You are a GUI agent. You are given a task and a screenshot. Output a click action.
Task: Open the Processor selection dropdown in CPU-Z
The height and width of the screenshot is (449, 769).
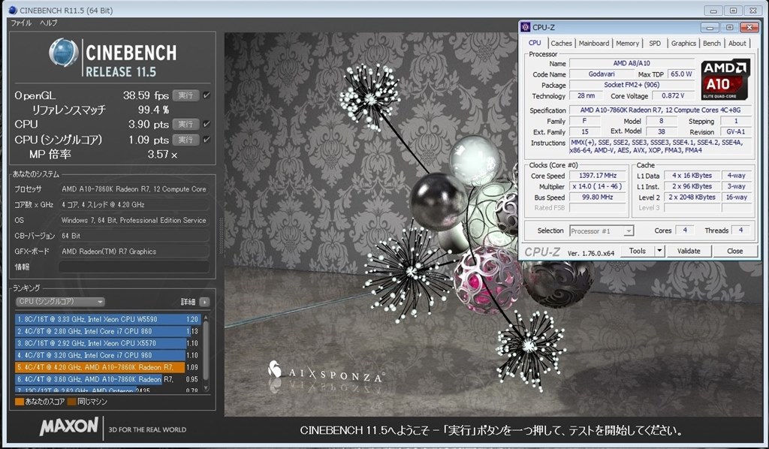click(x=602, y=231)
